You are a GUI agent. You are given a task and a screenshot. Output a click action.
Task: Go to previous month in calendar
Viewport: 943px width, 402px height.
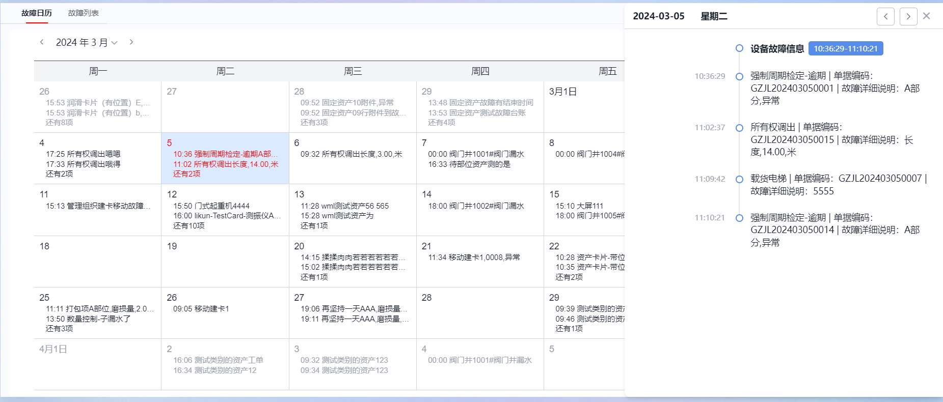point(42,42)
